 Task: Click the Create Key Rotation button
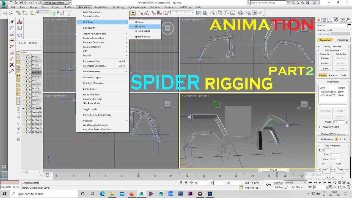point(325,63)
